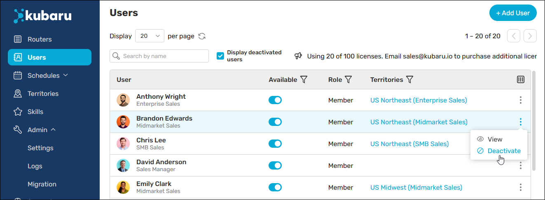This screenshot has height=200, width=545.
Task: Open the column chooser icon in table header
Action: [x=521, y=79]
